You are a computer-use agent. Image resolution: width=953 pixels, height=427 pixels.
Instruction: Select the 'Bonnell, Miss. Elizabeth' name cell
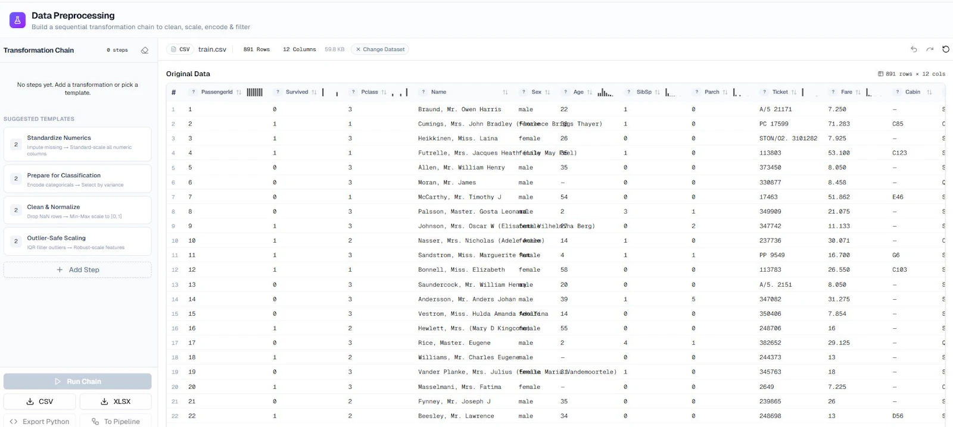(461, 270)
